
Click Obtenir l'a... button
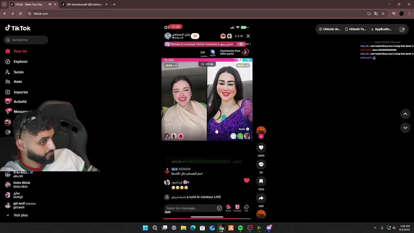coord(355,29)
